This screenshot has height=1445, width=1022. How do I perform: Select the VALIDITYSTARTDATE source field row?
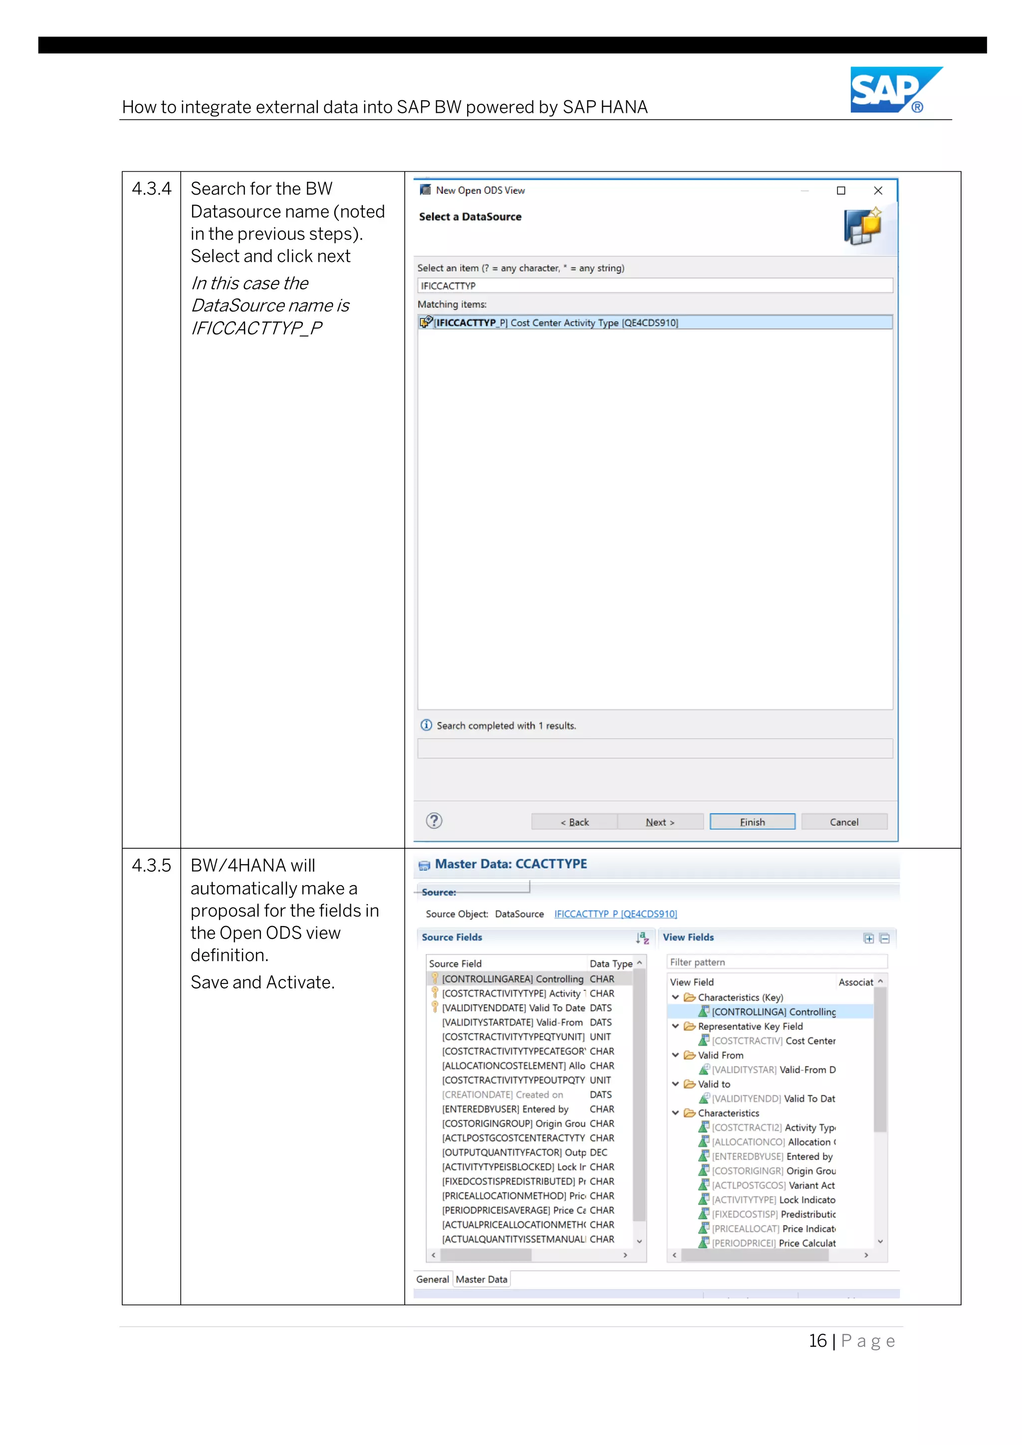[530, 1022]
